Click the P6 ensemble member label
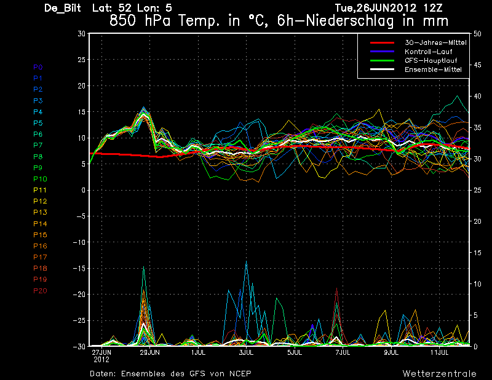Screen dimensions: 492x380 [38, 134]
